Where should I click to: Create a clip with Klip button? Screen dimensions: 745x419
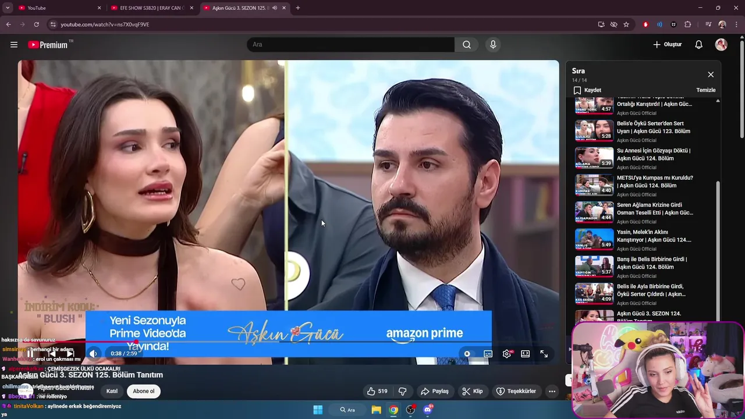472,391
